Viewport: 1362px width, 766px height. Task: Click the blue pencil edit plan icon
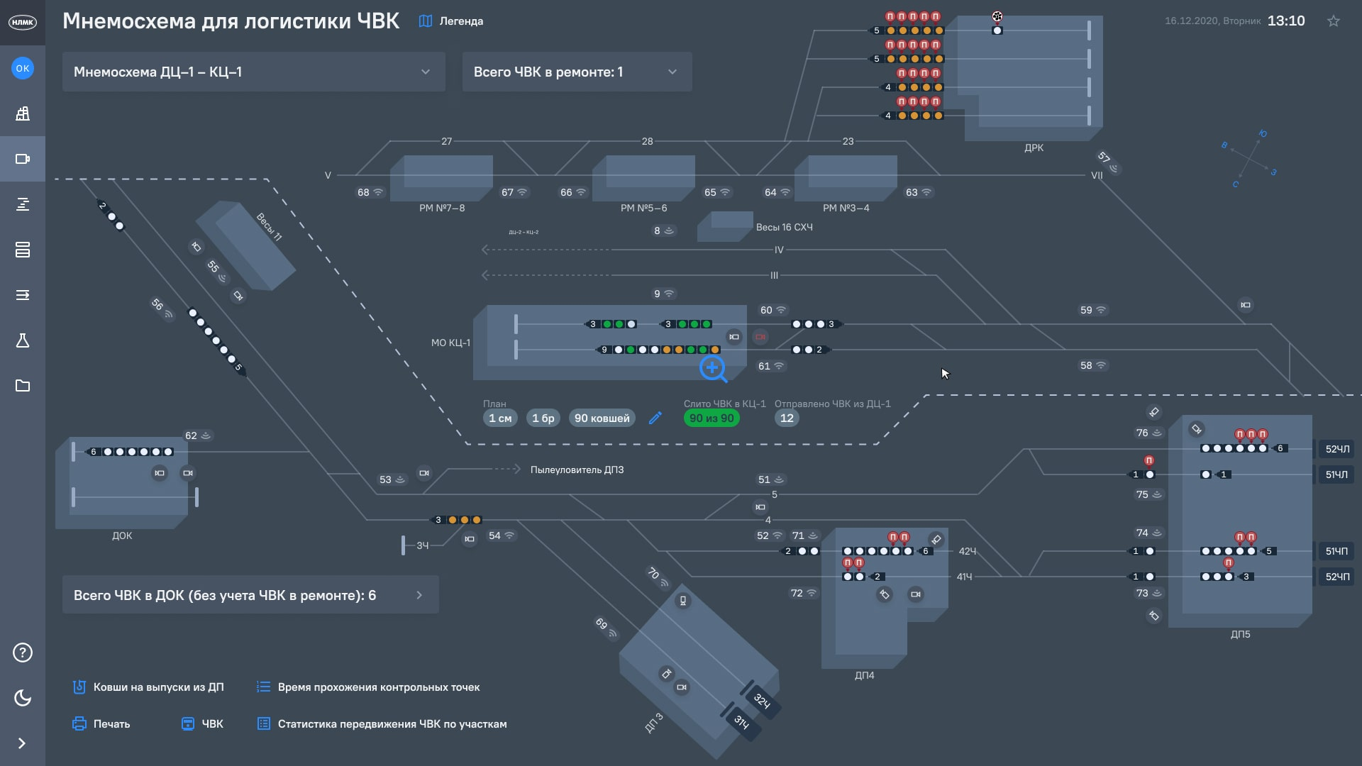click(x=655, y=418)
